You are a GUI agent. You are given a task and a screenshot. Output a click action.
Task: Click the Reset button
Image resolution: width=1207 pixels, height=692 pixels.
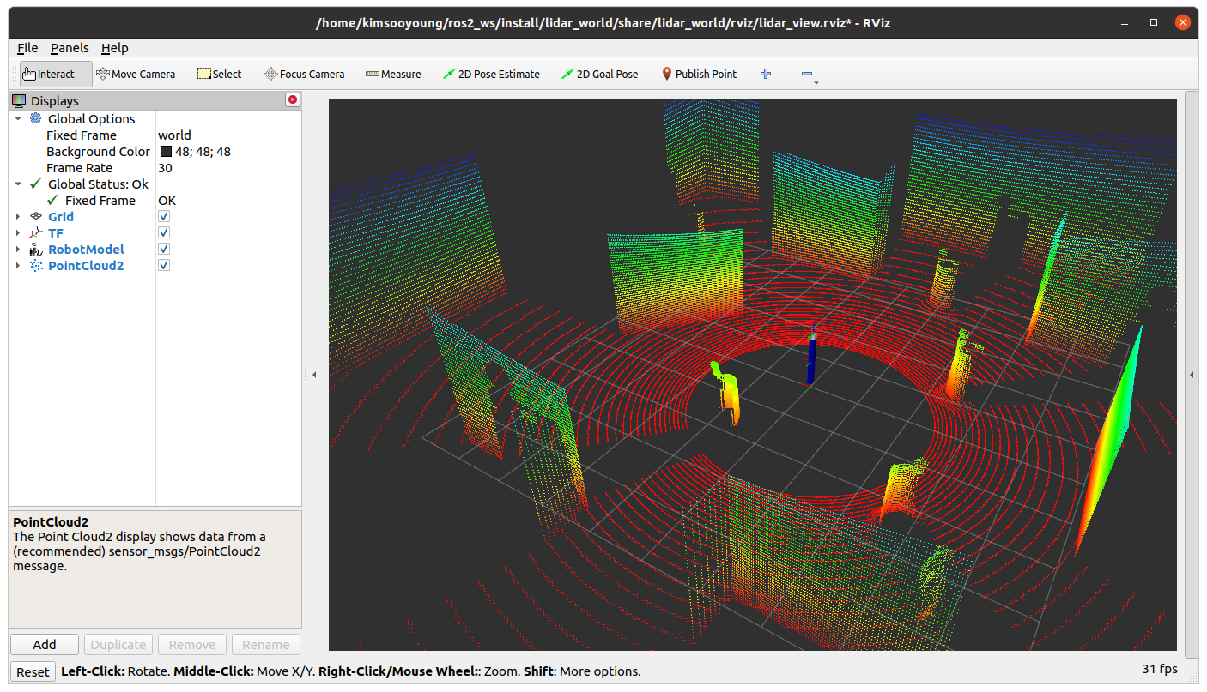coord(33,671)
